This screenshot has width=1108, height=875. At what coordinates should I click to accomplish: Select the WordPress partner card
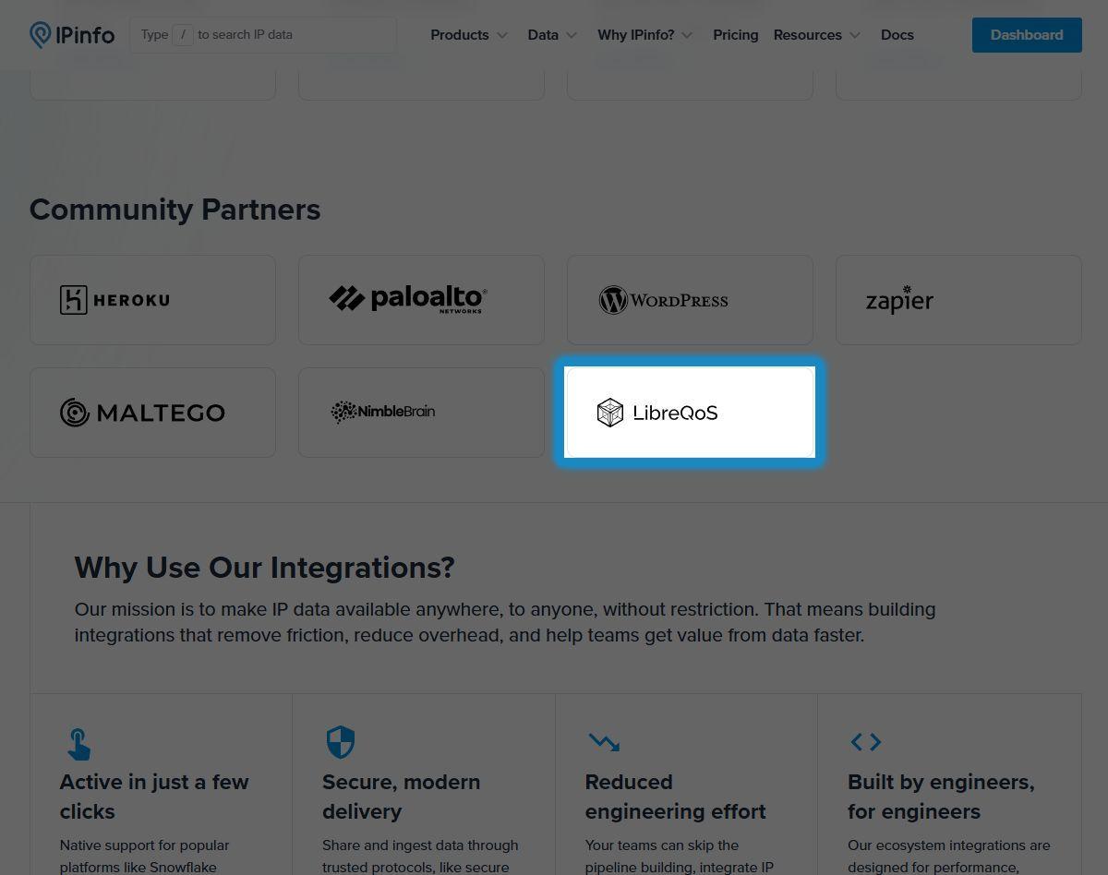[690, 300]
